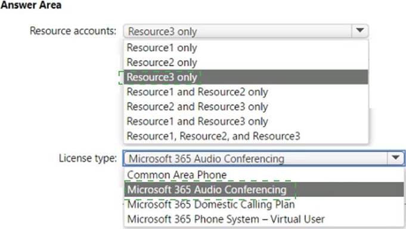The image size is (406, 229).
Task: Select 'Resource2 and Resource3 only'
Action: (246, 107)
